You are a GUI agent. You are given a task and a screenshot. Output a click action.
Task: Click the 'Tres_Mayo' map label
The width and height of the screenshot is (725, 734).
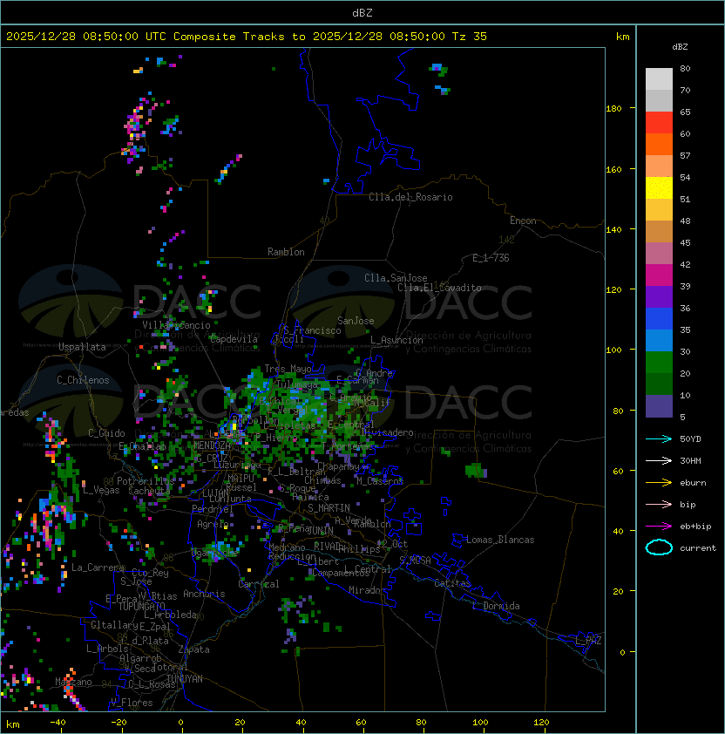point(288,369)
